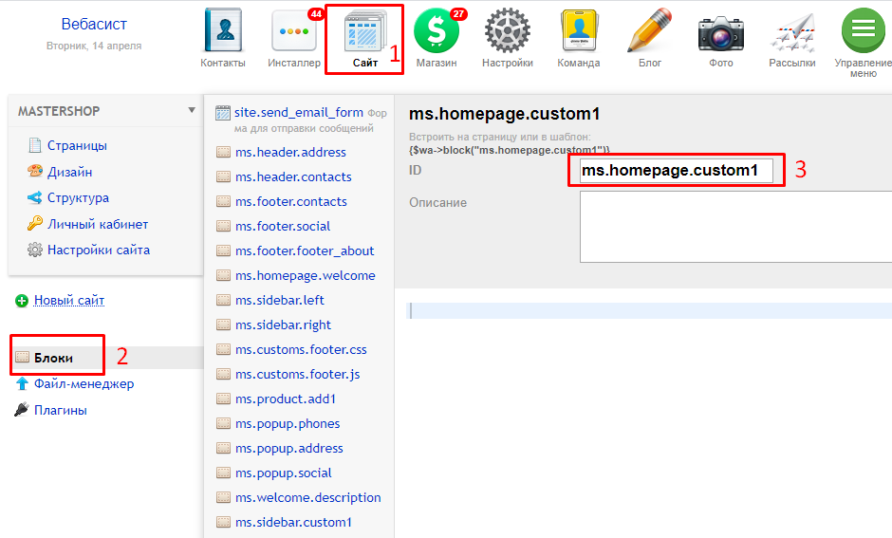Select the ms.sidebar.custom1 block
This screenshot has height=538, width=892.
[x=293, y=522]
